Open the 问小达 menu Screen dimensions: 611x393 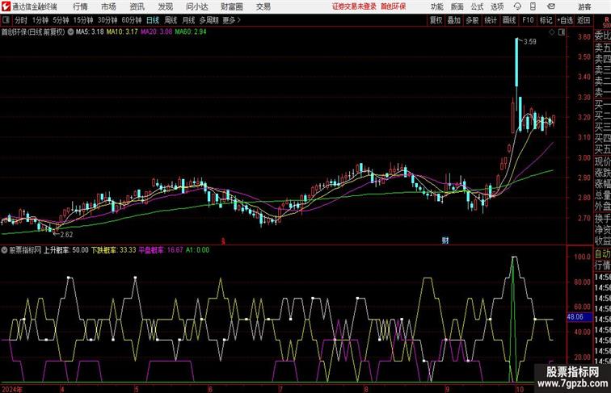196,6
